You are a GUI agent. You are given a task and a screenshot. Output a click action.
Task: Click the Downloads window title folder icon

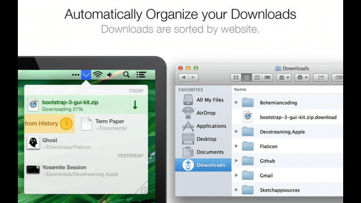(278, 68)
